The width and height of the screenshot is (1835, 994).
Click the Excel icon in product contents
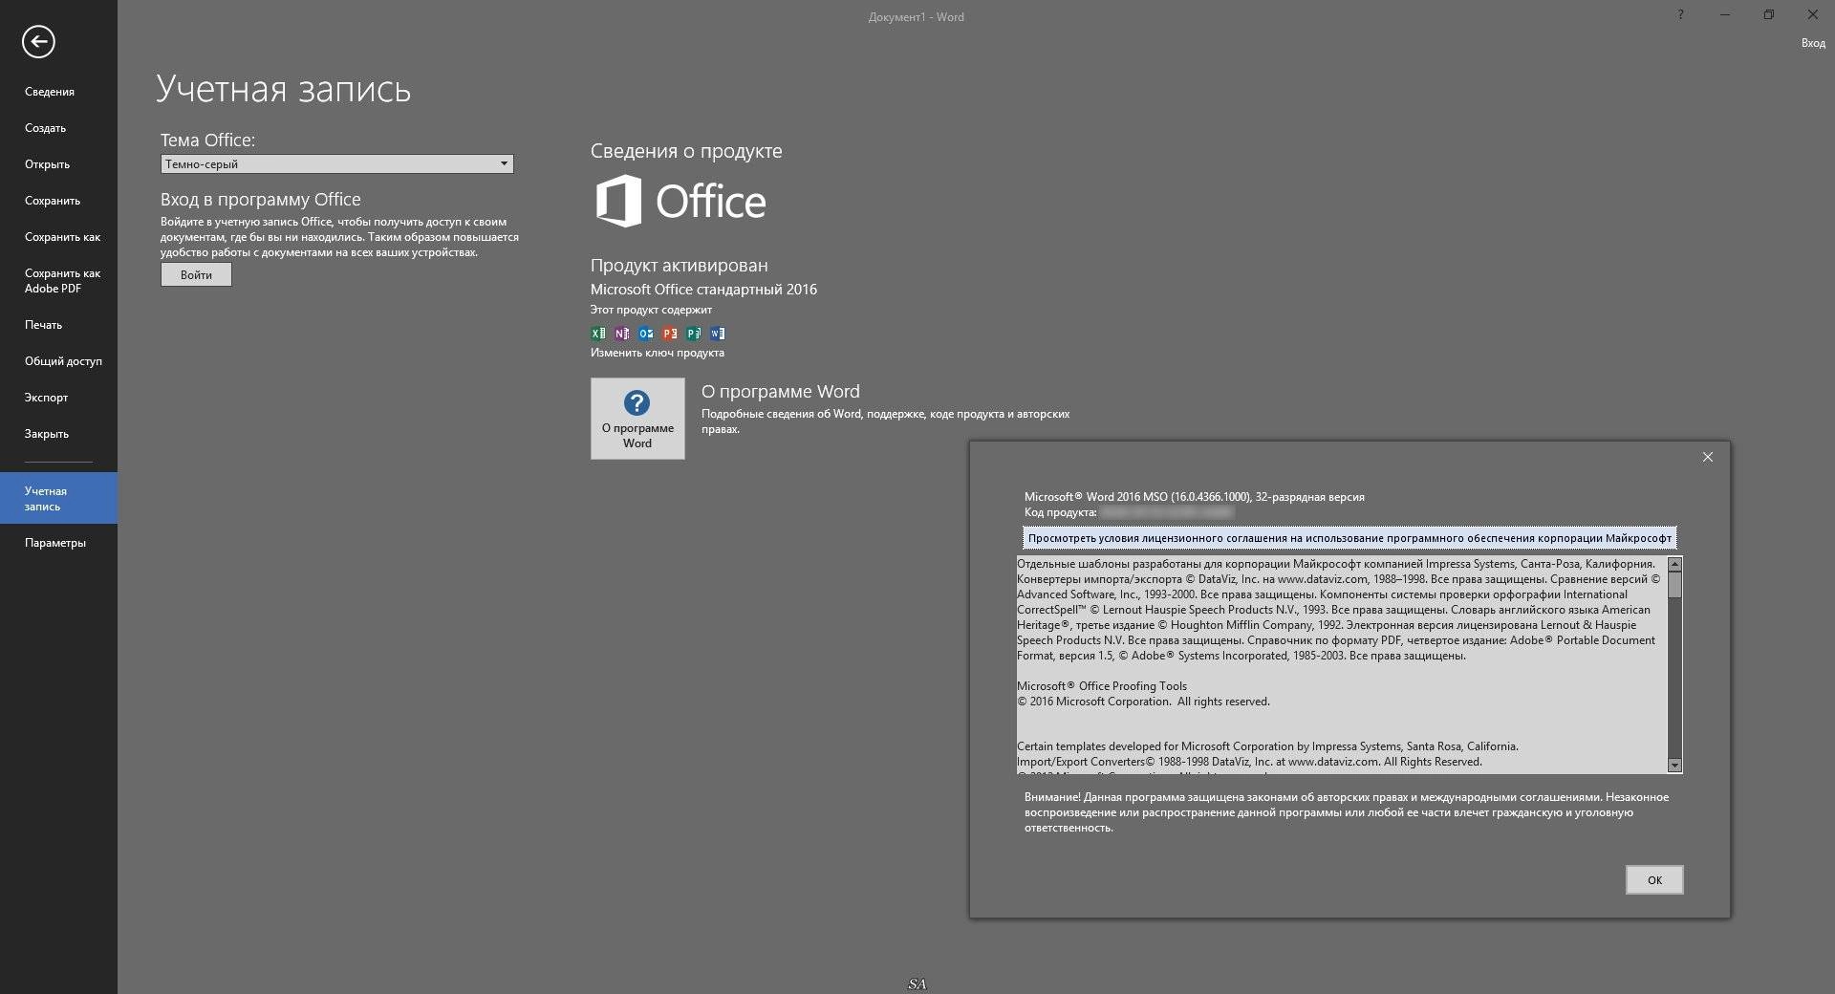click(598, 334)
